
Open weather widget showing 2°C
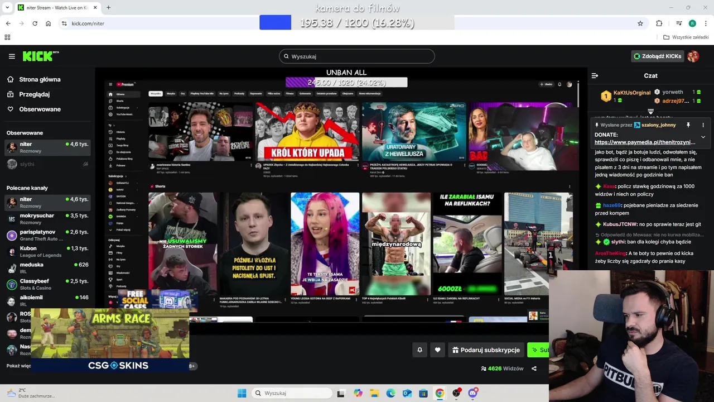[31, 393]
